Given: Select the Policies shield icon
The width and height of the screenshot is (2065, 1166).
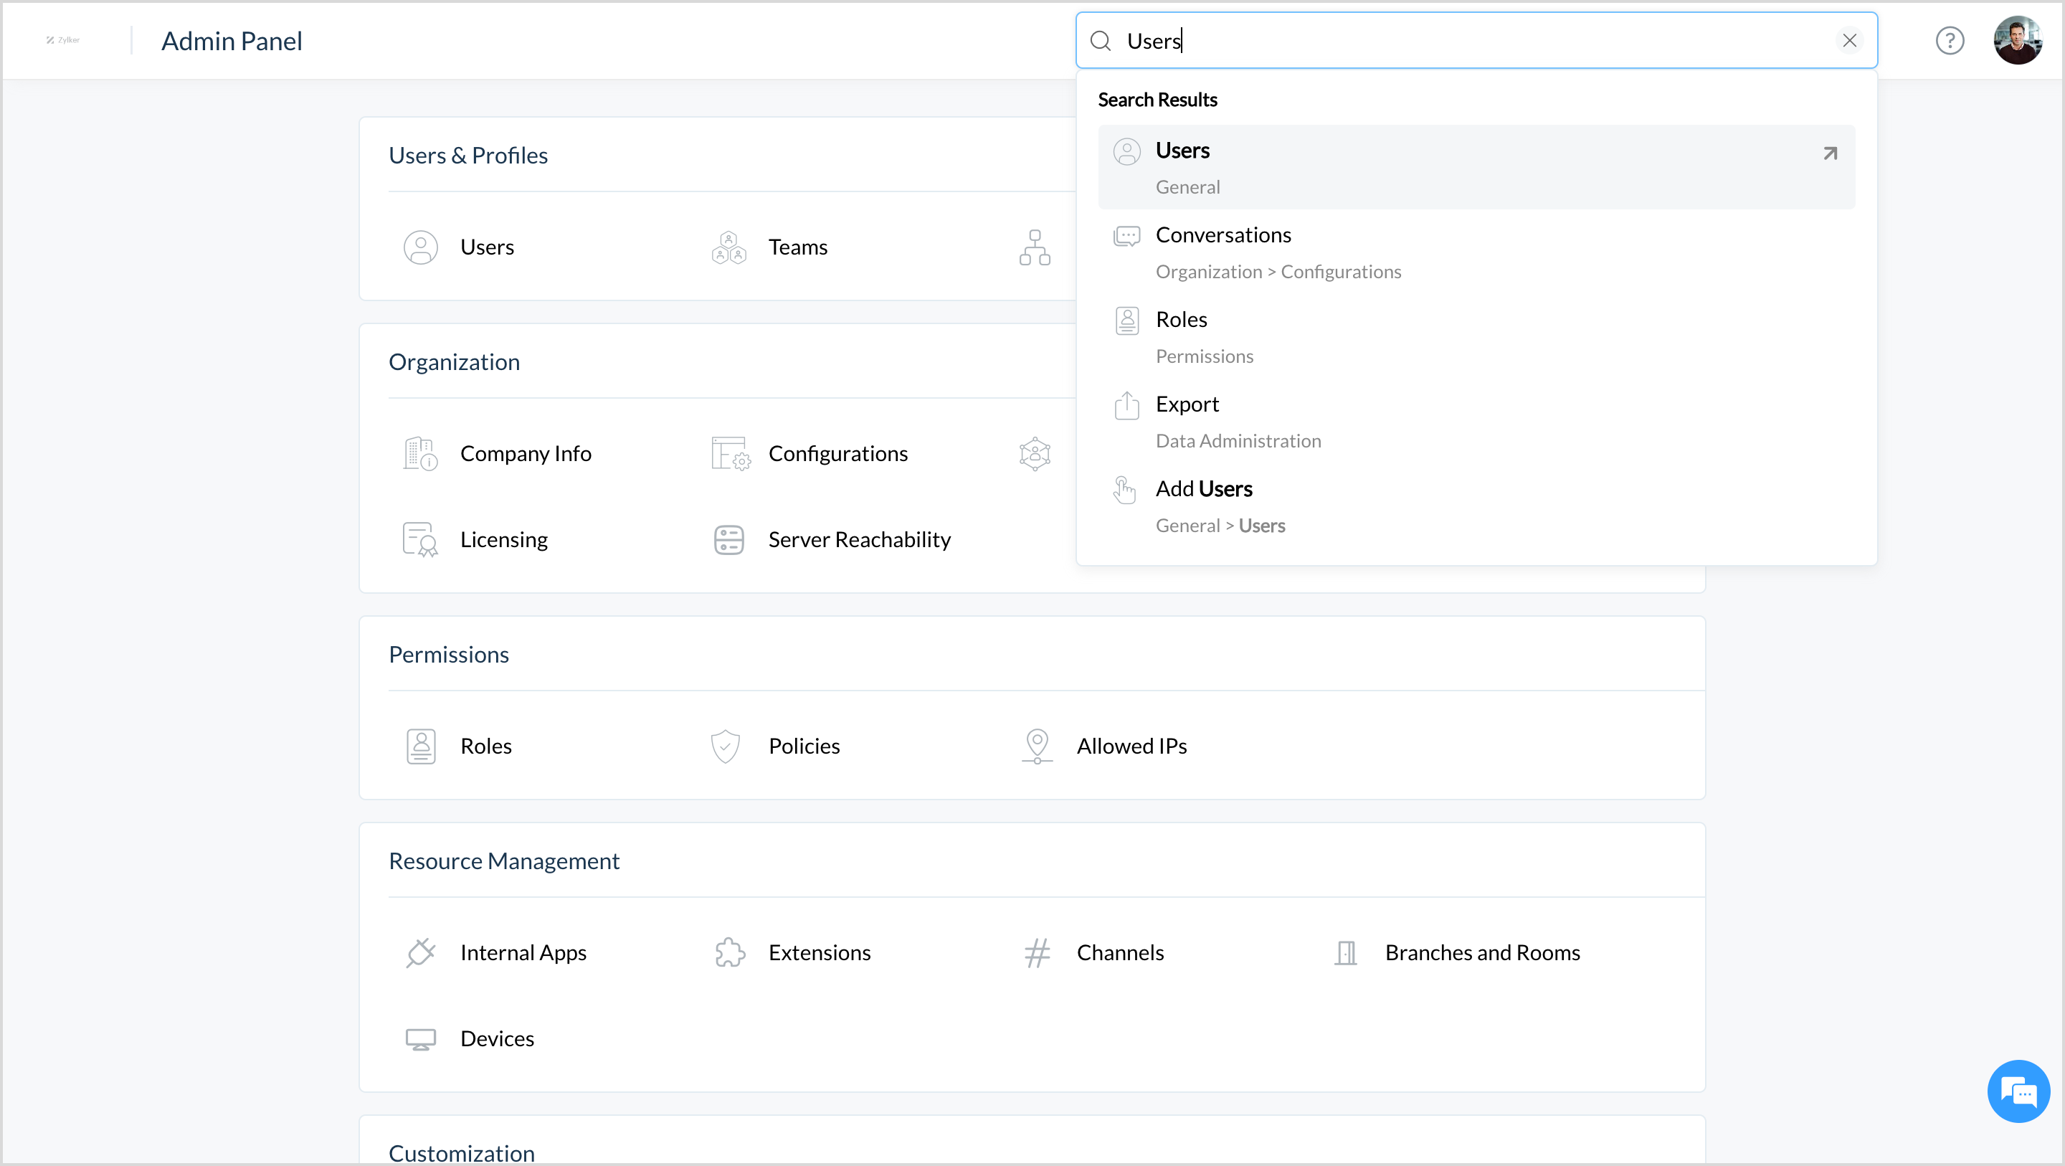Looking at the screenshot, I should [x=725, y=746].
